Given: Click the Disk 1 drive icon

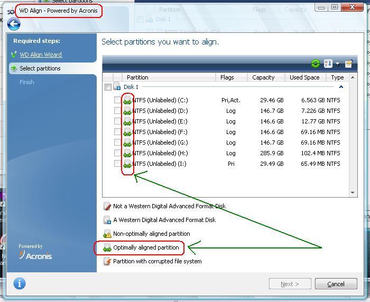Looking at the screenshot, I should coord(117,86).
